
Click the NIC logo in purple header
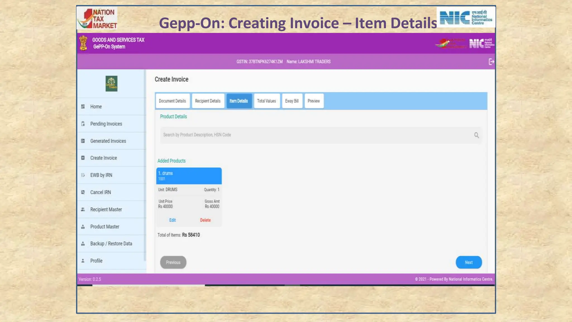(482, 43)
